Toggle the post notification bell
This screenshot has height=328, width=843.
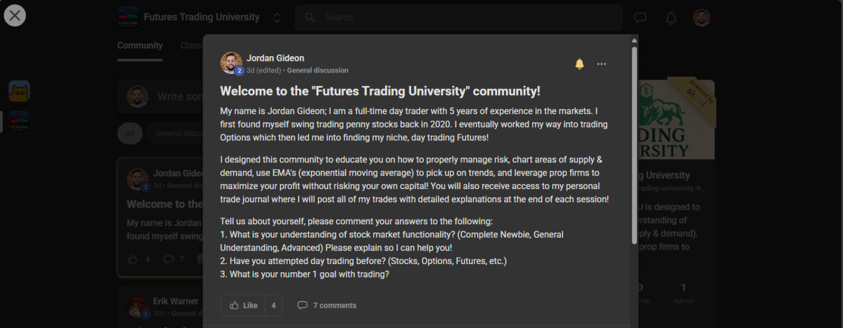coord(579,64)
